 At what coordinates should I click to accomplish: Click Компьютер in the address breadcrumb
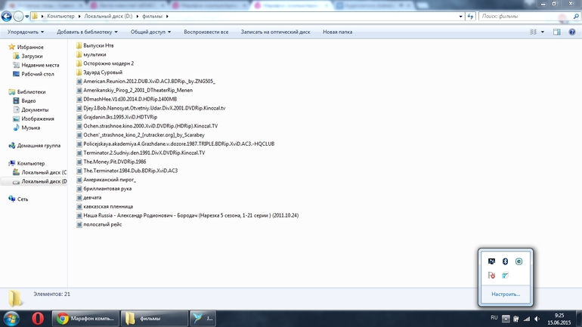60,17
